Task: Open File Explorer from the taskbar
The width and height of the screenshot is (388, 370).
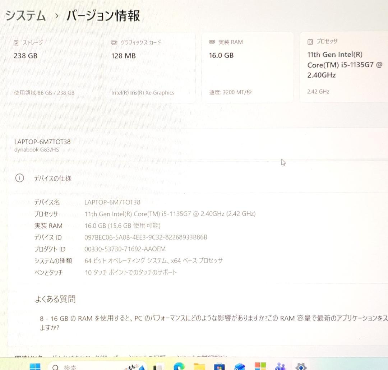Action: 199,366
